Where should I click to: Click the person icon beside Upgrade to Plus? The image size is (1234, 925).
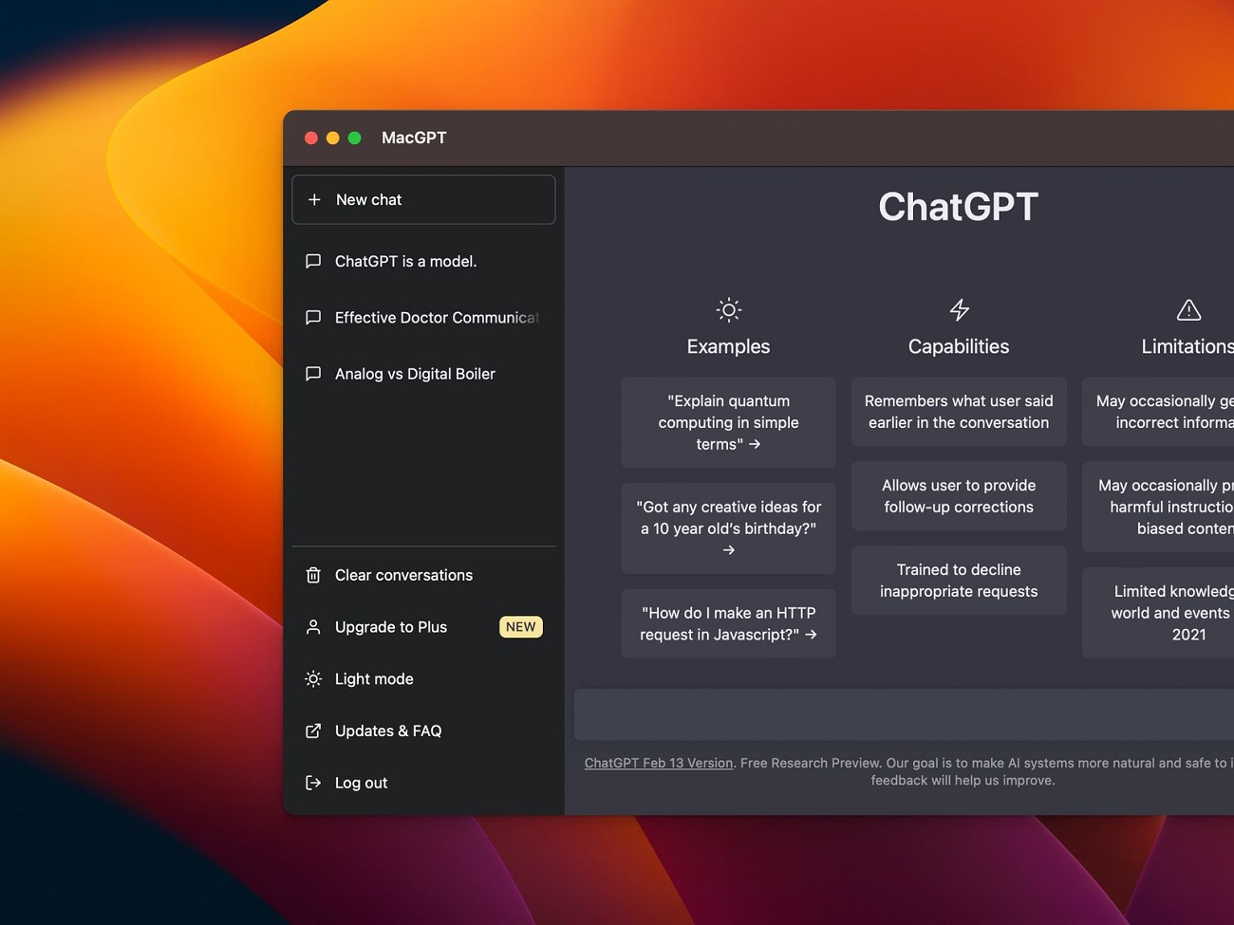coord(313,627)
